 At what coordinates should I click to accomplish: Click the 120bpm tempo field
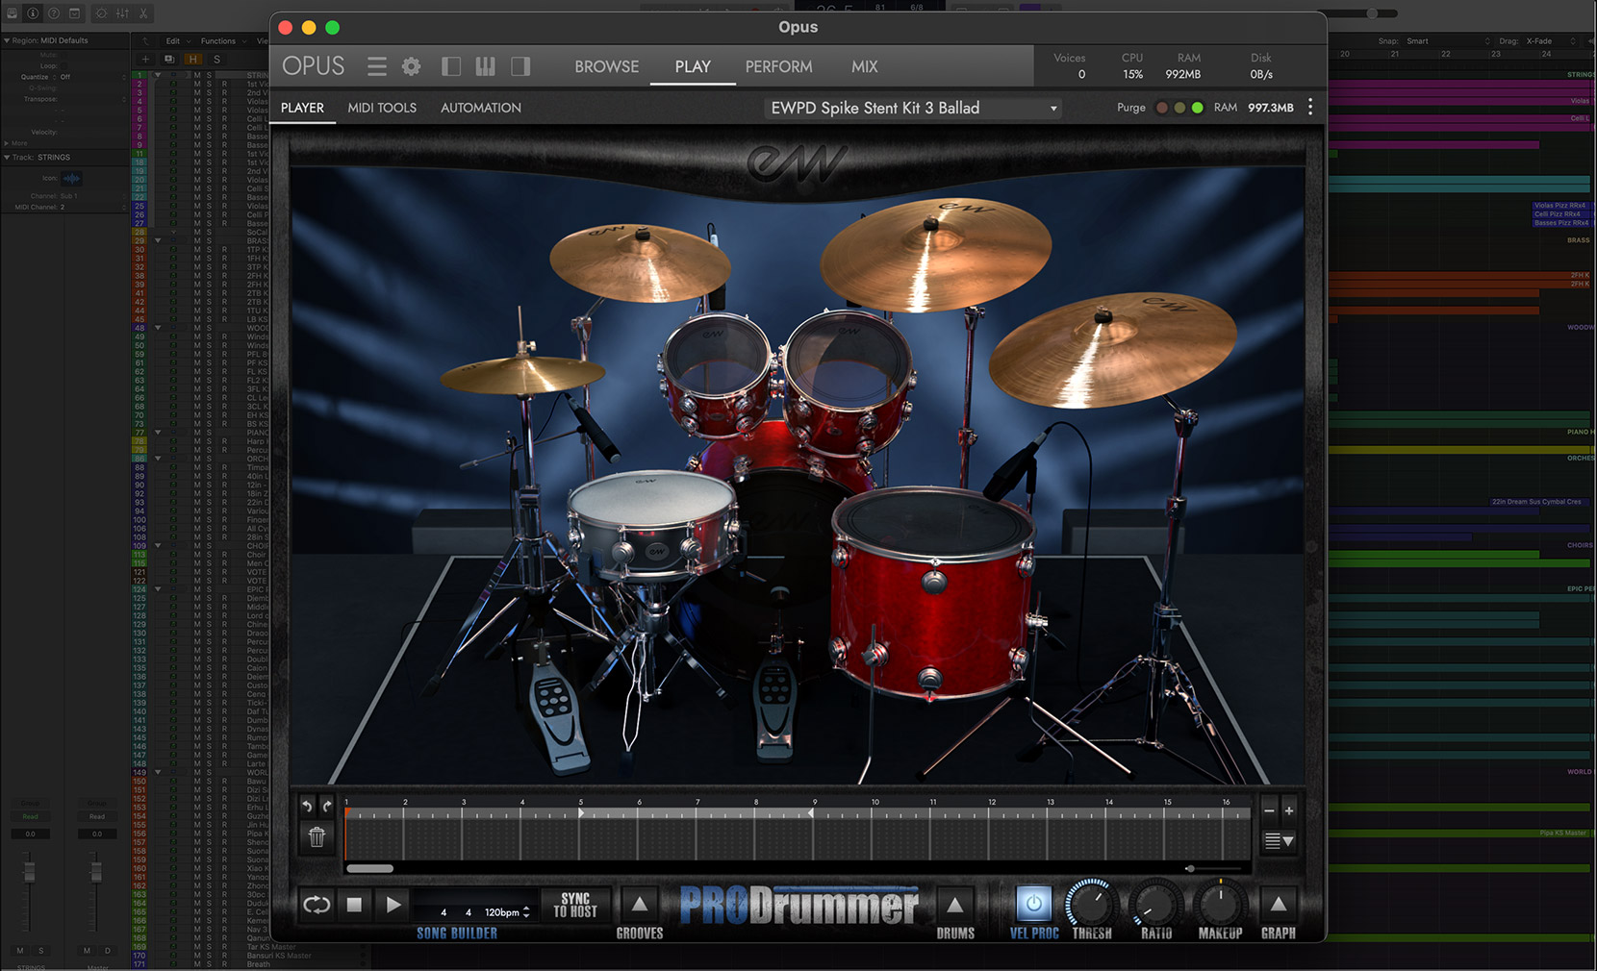coord(502,912)
